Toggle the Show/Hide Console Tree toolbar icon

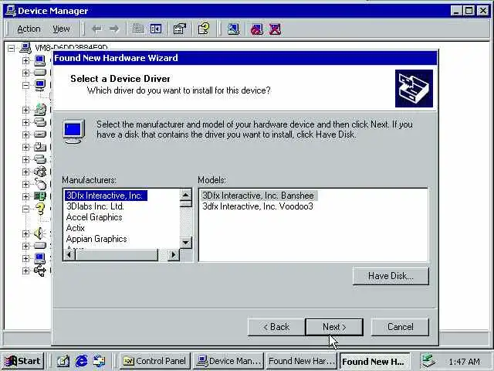tap(156, 29)
